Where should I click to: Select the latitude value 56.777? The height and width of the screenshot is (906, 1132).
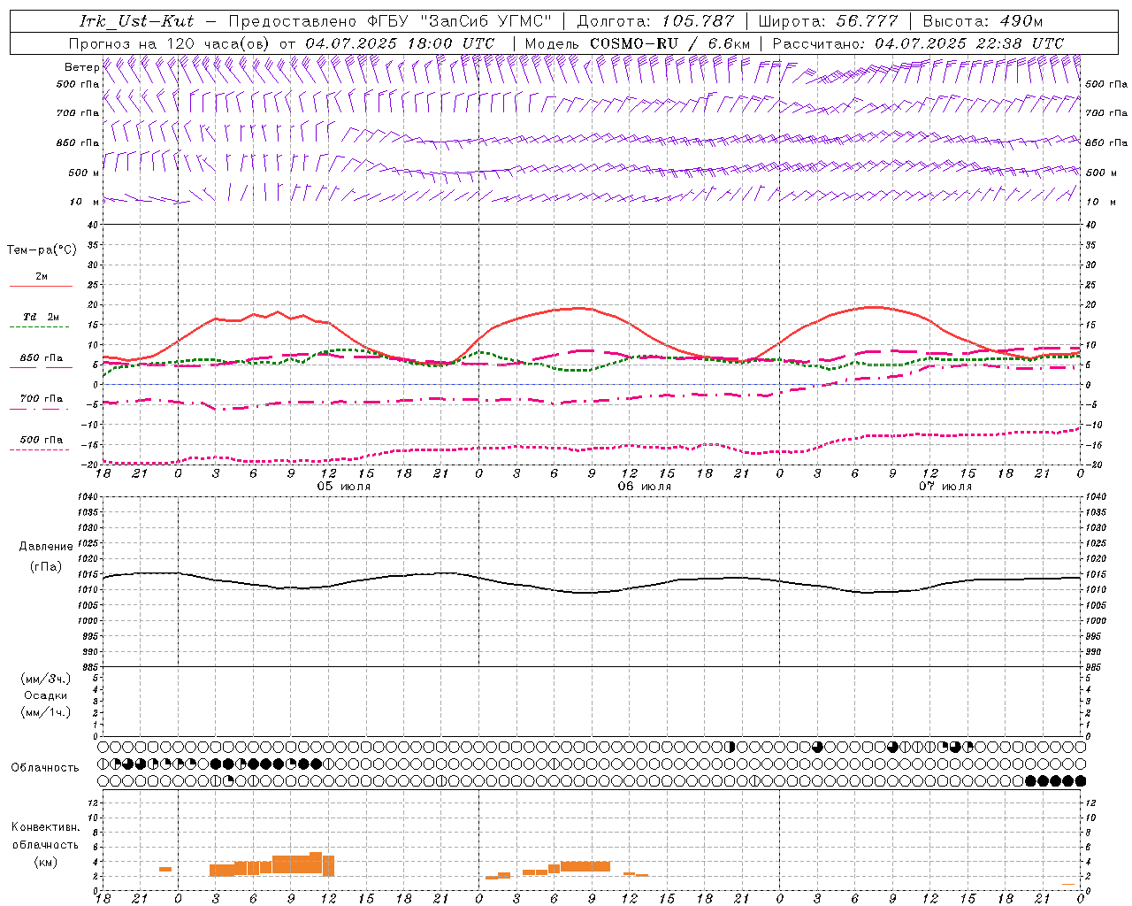pos(868,21)
